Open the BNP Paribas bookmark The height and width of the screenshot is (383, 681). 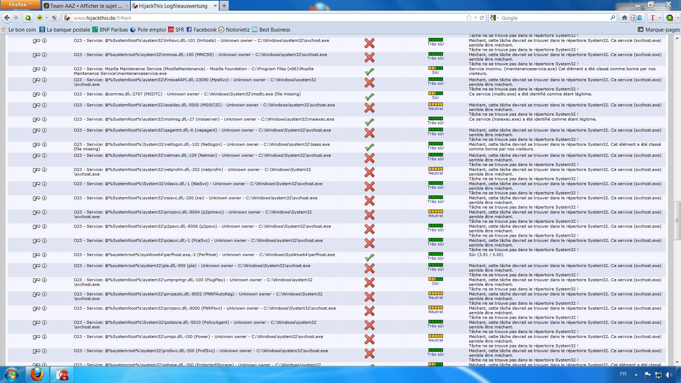tap(110, 30)
